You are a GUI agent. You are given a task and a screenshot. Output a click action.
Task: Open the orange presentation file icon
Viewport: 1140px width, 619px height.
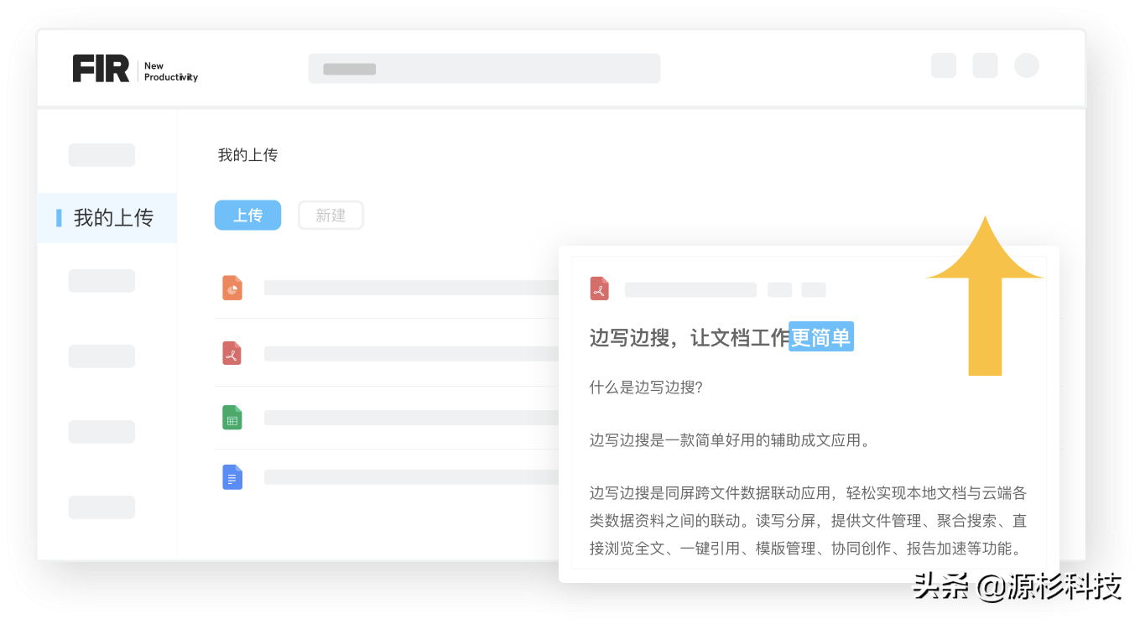(x=232, y=288)
